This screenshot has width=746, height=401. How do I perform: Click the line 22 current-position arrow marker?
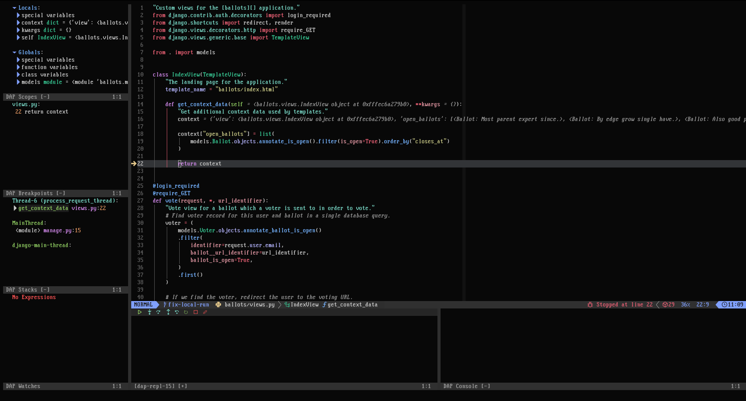click(134, 164)
